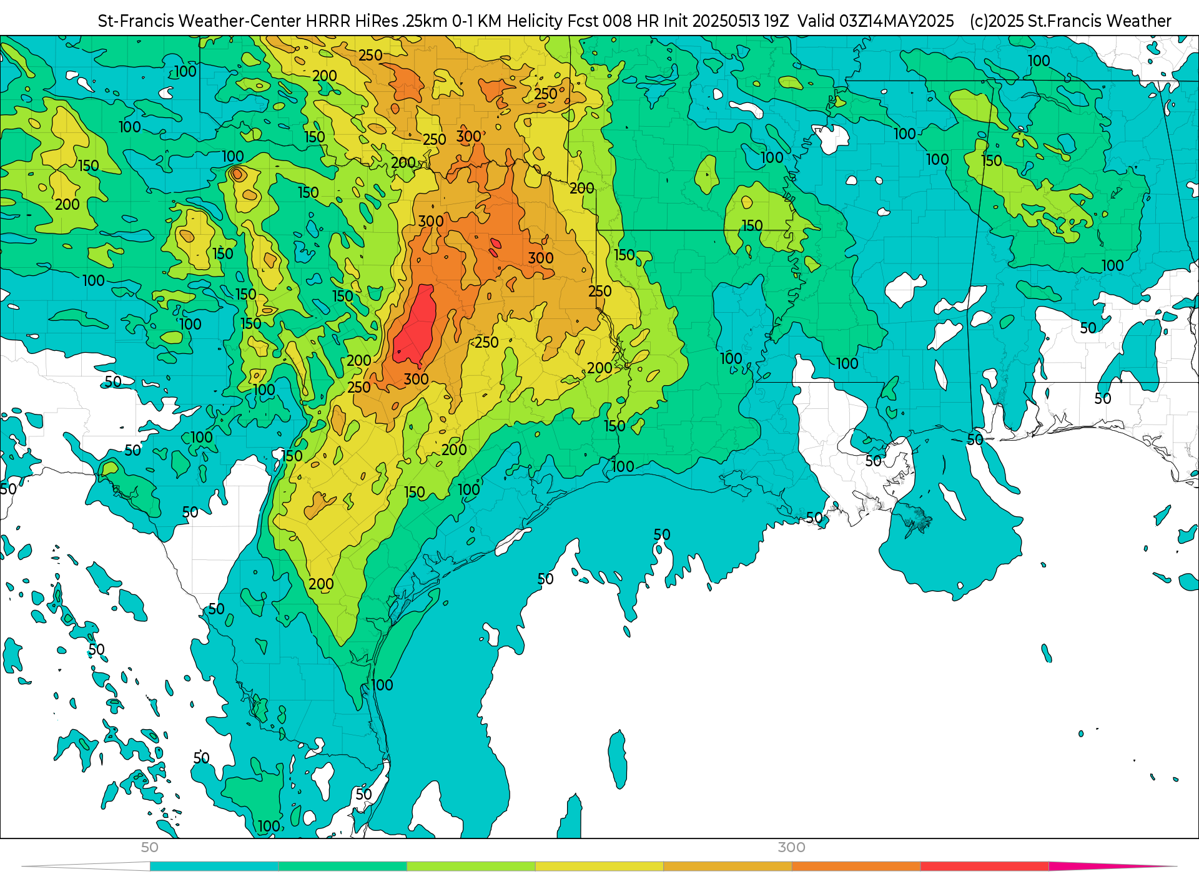The image size is (1199, 874).
Task: Click "0-1 KM Helicity" in the title
Action: [507, 21]
